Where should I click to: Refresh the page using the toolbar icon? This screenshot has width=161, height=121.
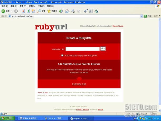tap(28, 11)
